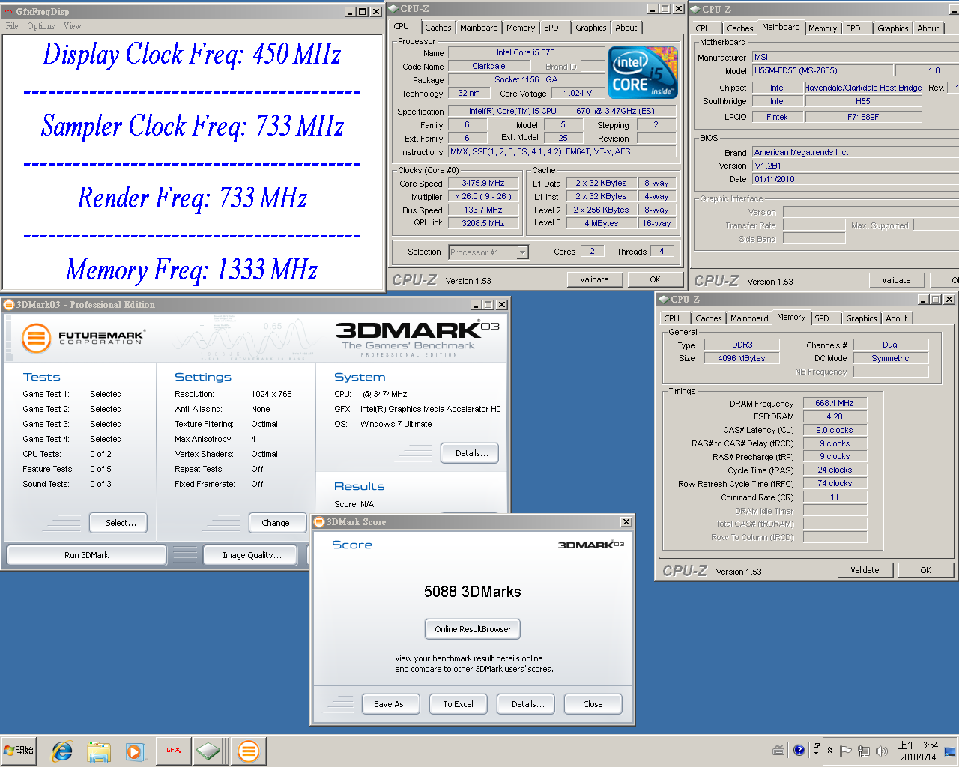Switch to CPU-Z chip taskbar icon

click(x=209, y=750)
